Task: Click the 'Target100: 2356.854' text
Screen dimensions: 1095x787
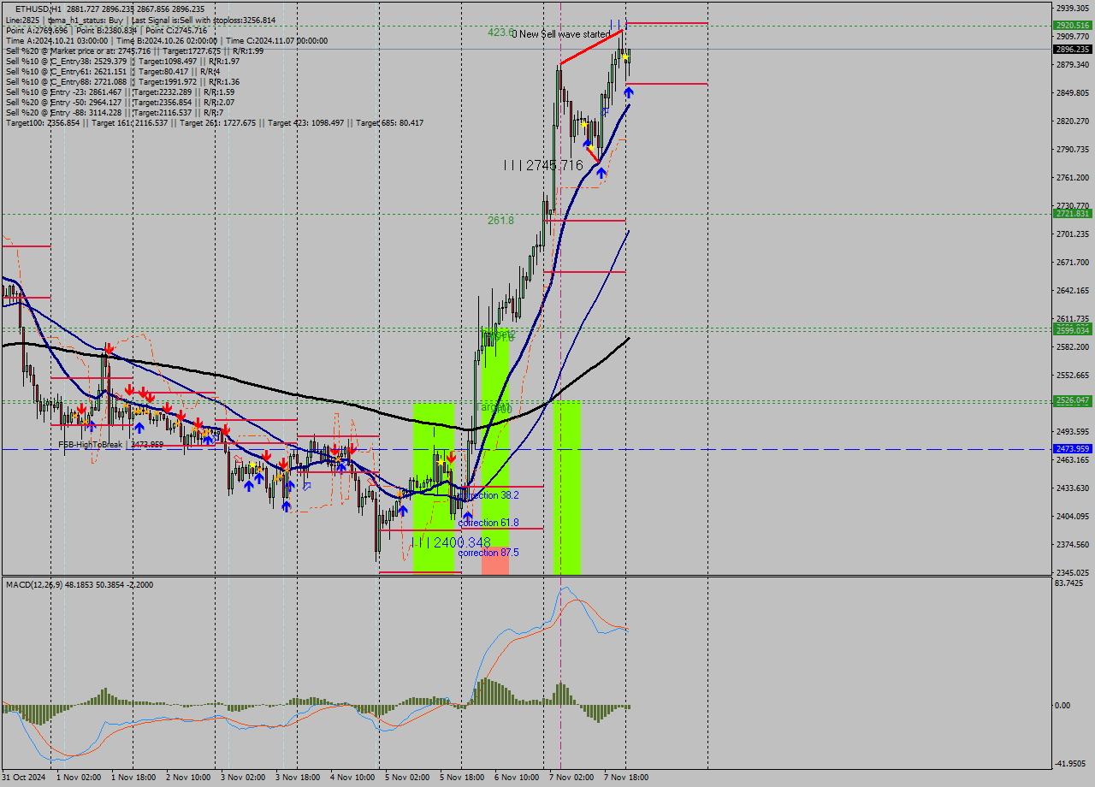Action: [43, 122]
